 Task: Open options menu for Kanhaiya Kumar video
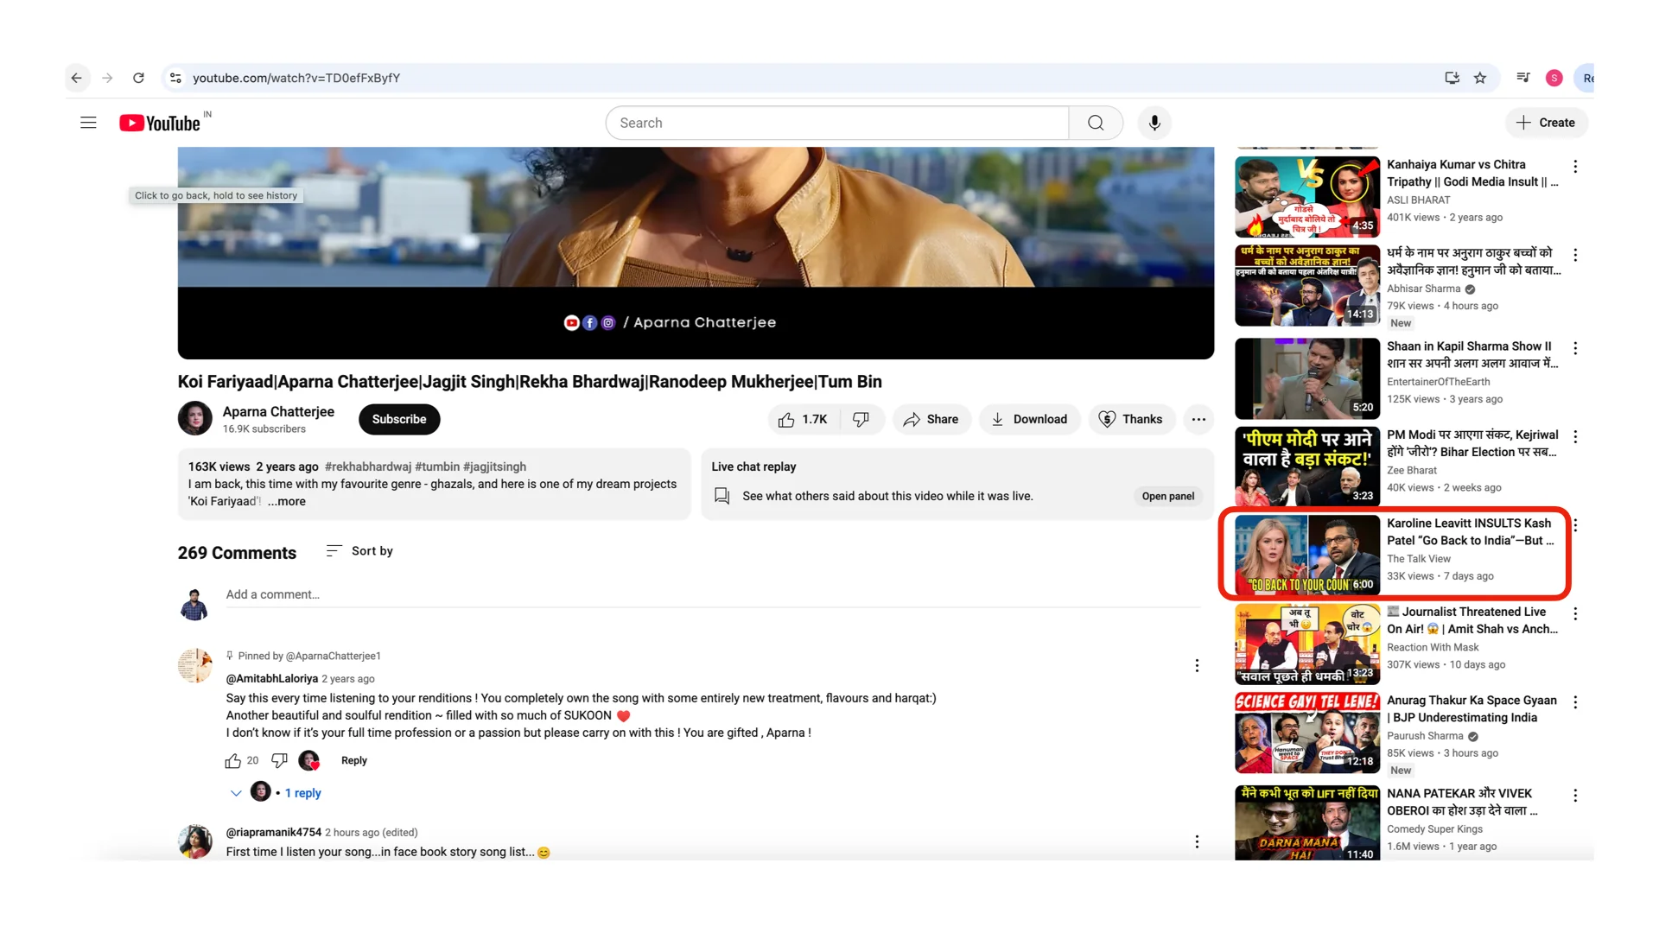click(1575, 166)
